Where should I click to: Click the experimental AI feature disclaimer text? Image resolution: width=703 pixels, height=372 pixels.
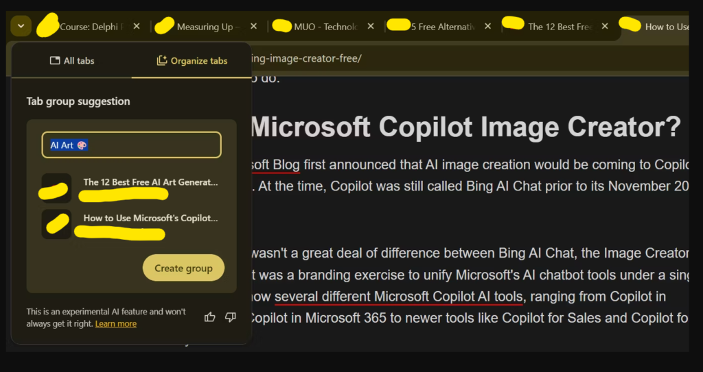click(106, 317)
